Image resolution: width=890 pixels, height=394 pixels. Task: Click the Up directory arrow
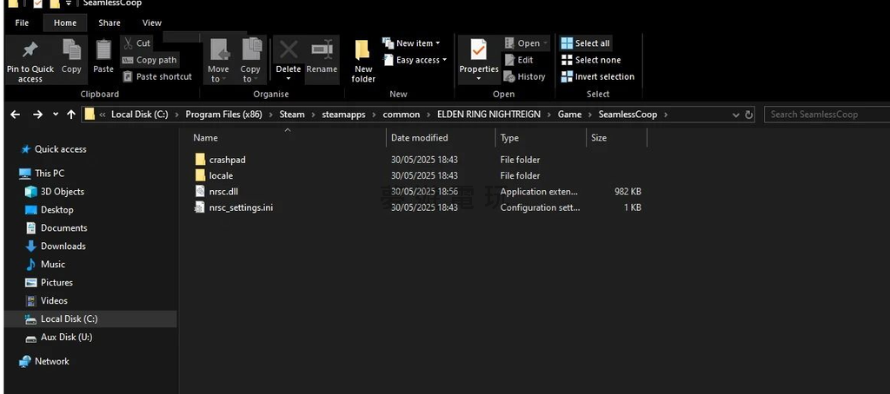coord(71,115)
